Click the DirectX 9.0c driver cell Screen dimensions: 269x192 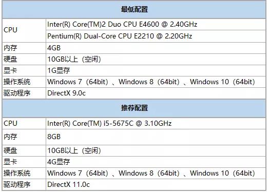[156, 93]
